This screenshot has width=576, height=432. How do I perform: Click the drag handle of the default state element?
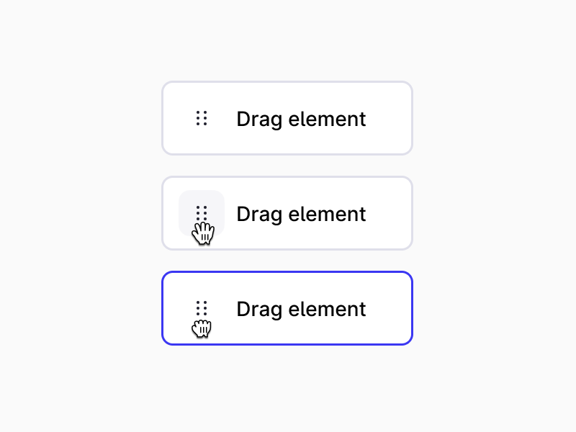(x=202, y=118)
